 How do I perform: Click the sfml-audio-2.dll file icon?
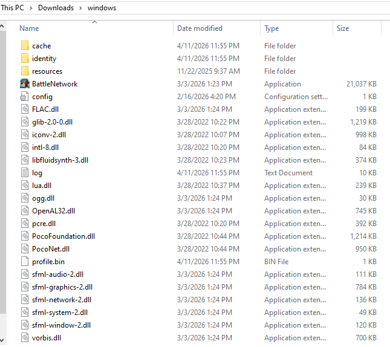(25, 274)
